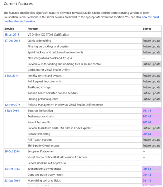Open the 15 Jan 2015 service link

point(12,35)
